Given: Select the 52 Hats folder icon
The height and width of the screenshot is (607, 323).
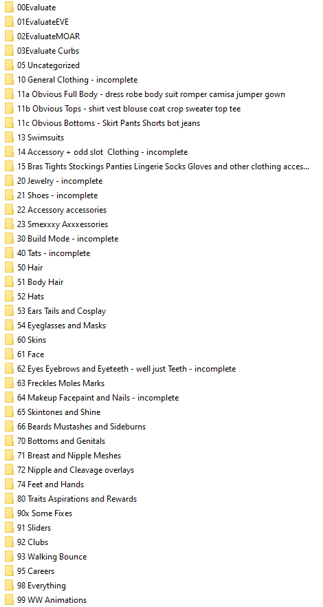Looking at the screenshot, I should click(9, 297).
